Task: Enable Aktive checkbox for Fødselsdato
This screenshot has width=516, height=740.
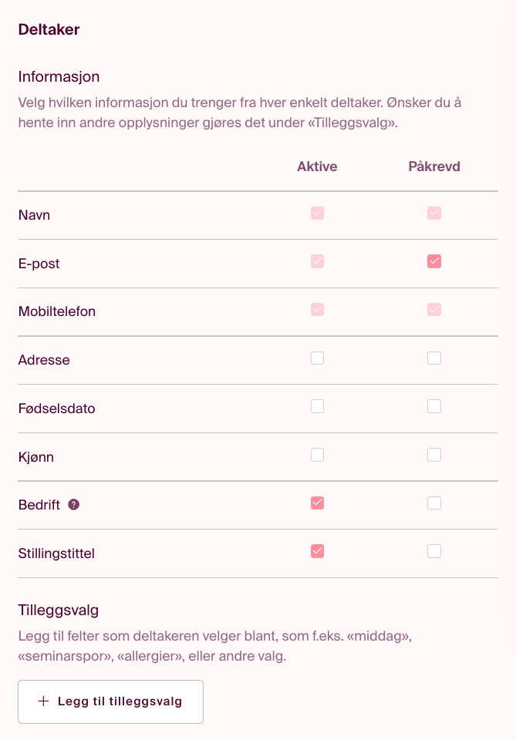Action: [x=317, y=406]
